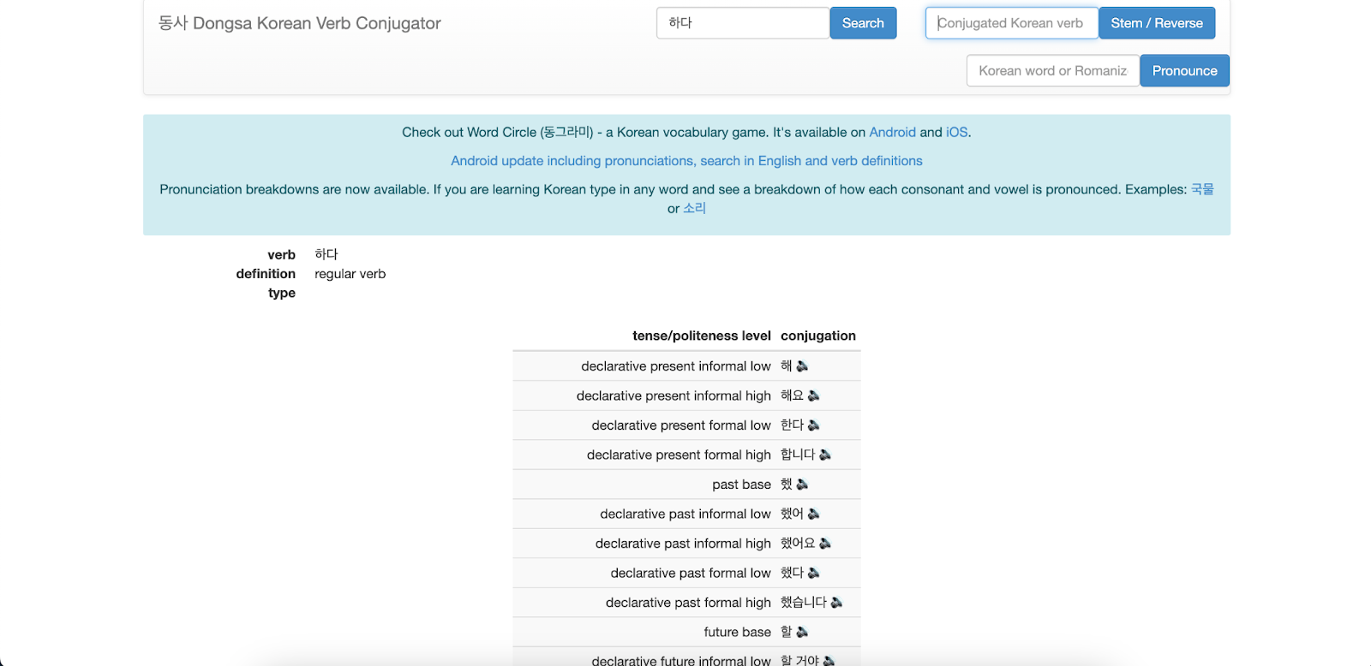This screenshot has height=666, width=1371.
Task: Play audio for 한다 conjugation
Action: [814, 425]
